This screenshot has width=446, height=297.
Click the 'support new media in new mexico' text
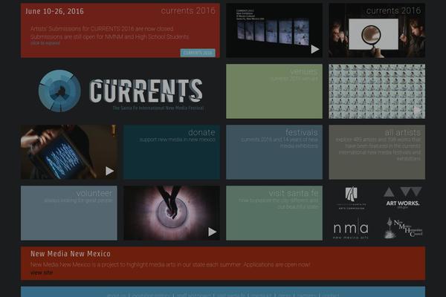point(178,140)
